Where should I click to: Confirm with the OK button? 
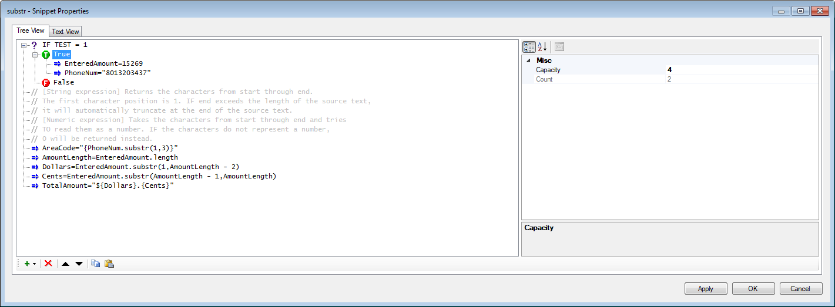[x=753, y=289]
